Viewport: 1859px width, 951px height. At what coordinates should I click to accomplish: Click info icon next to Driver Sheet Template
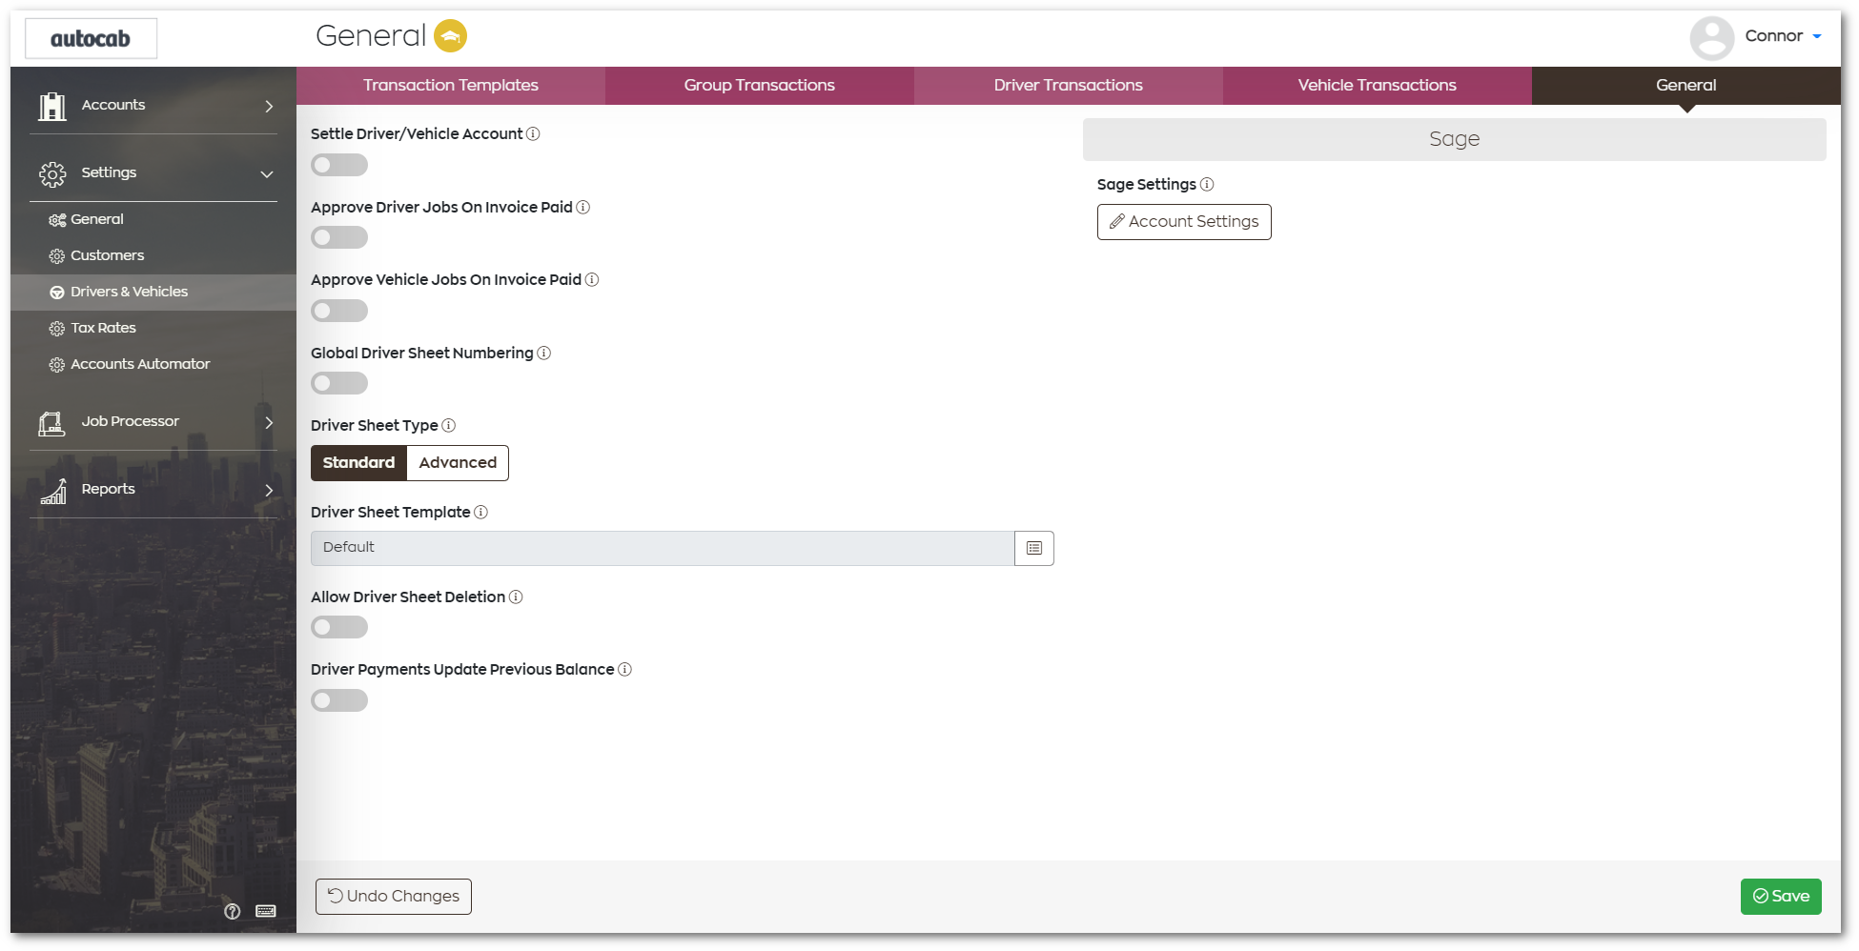pos(481,512)
